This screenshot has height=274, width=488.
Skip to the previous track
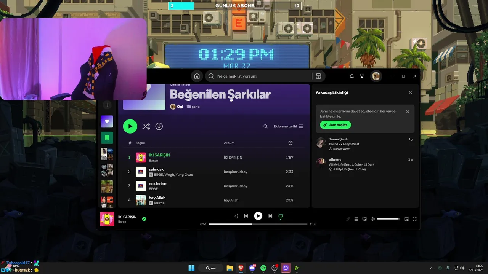[246, 216]
